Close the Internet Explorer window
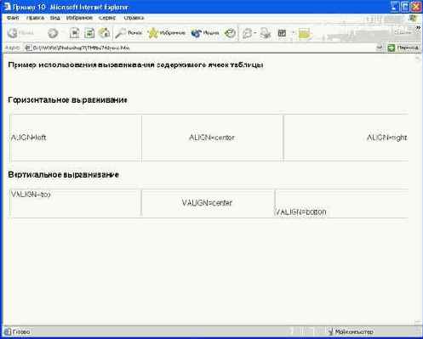The width and height of the screenshot is (423, 339). pos(416,7)
